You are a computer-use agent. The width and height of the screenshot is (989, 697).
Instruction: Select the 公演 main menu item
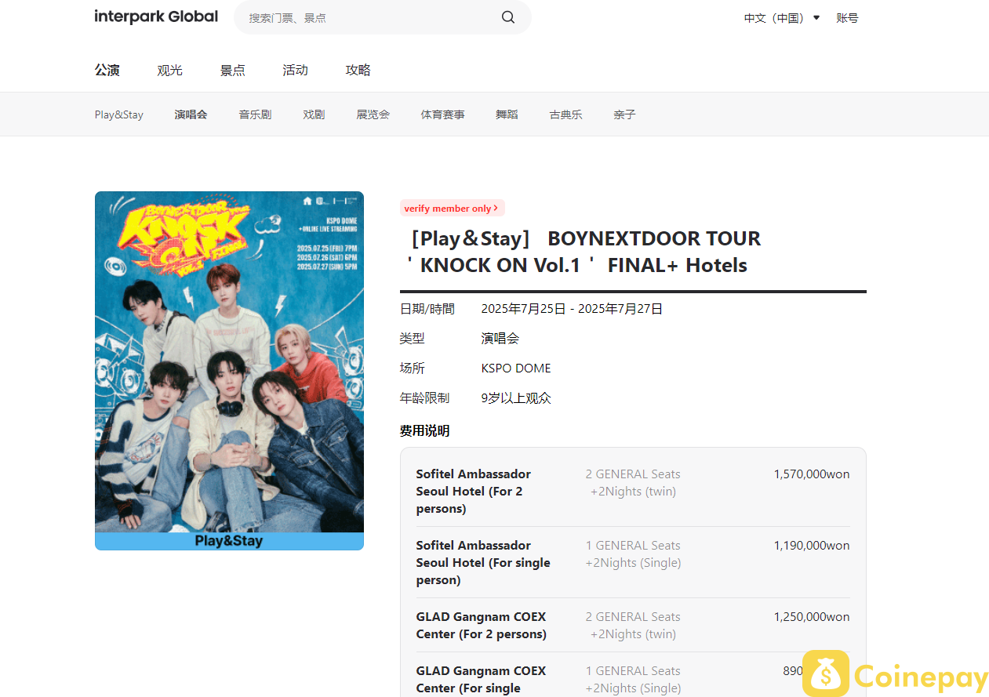[107, 70]
